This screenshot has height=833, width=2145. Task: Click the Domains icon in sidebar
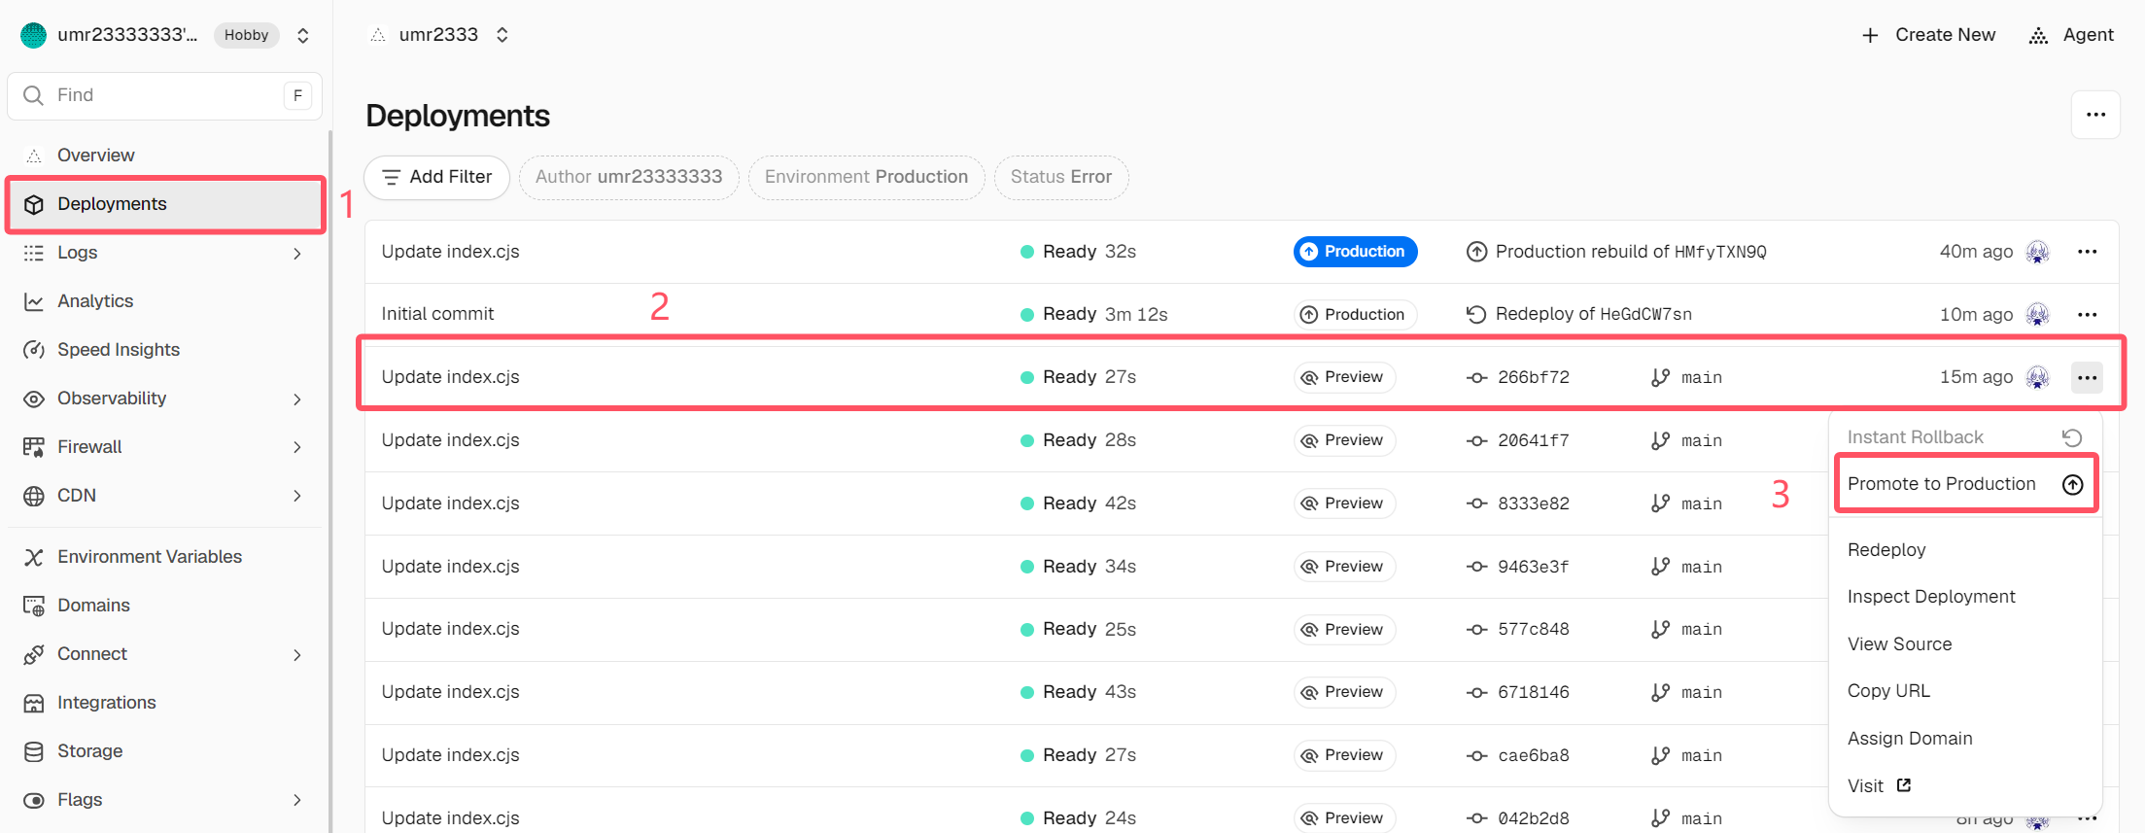[34, 606]
